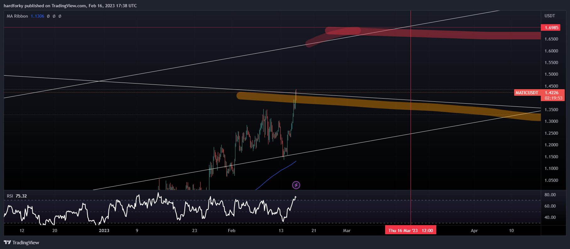Click the 1.0500 price axis label
The image size is (570, 249).
click(x=551, y=180)
